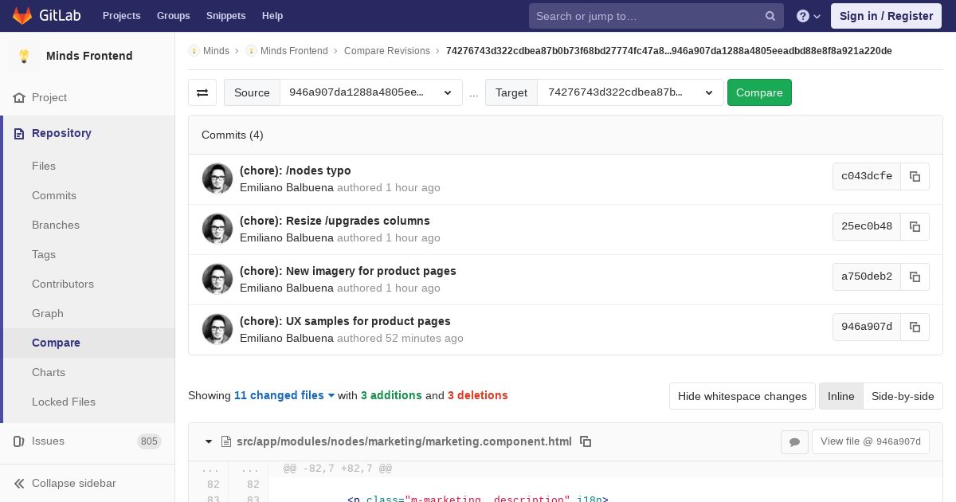Expand the 11 changed files list
This screenshot has width=956, height=502.
[284, 395]
